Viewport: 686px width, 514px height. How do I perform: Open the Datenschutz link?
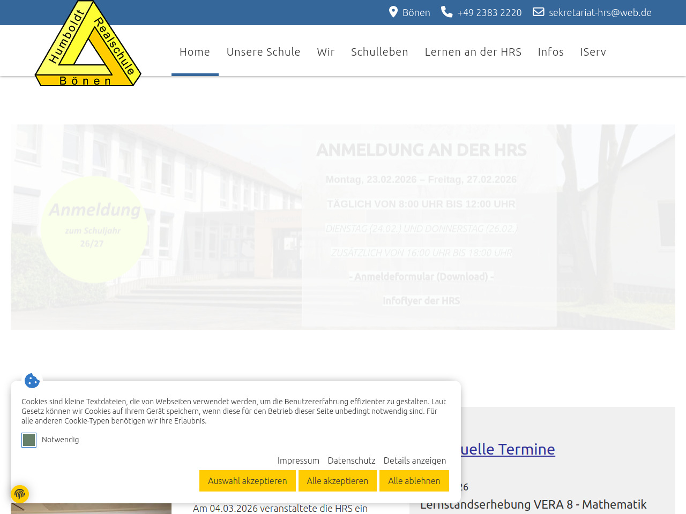(351, 460)
